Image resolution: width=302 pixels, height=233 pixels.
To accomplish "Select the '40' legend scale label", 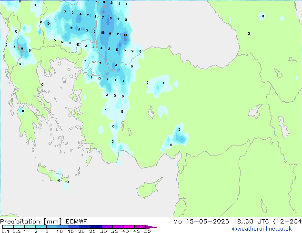I will 126,231.
